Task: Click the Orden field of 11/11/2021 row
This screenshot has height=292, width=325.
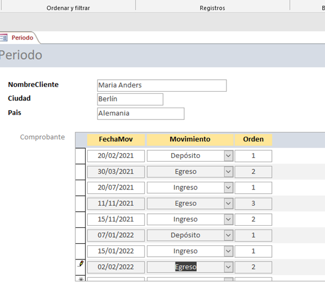Action: tap(253, 204)
